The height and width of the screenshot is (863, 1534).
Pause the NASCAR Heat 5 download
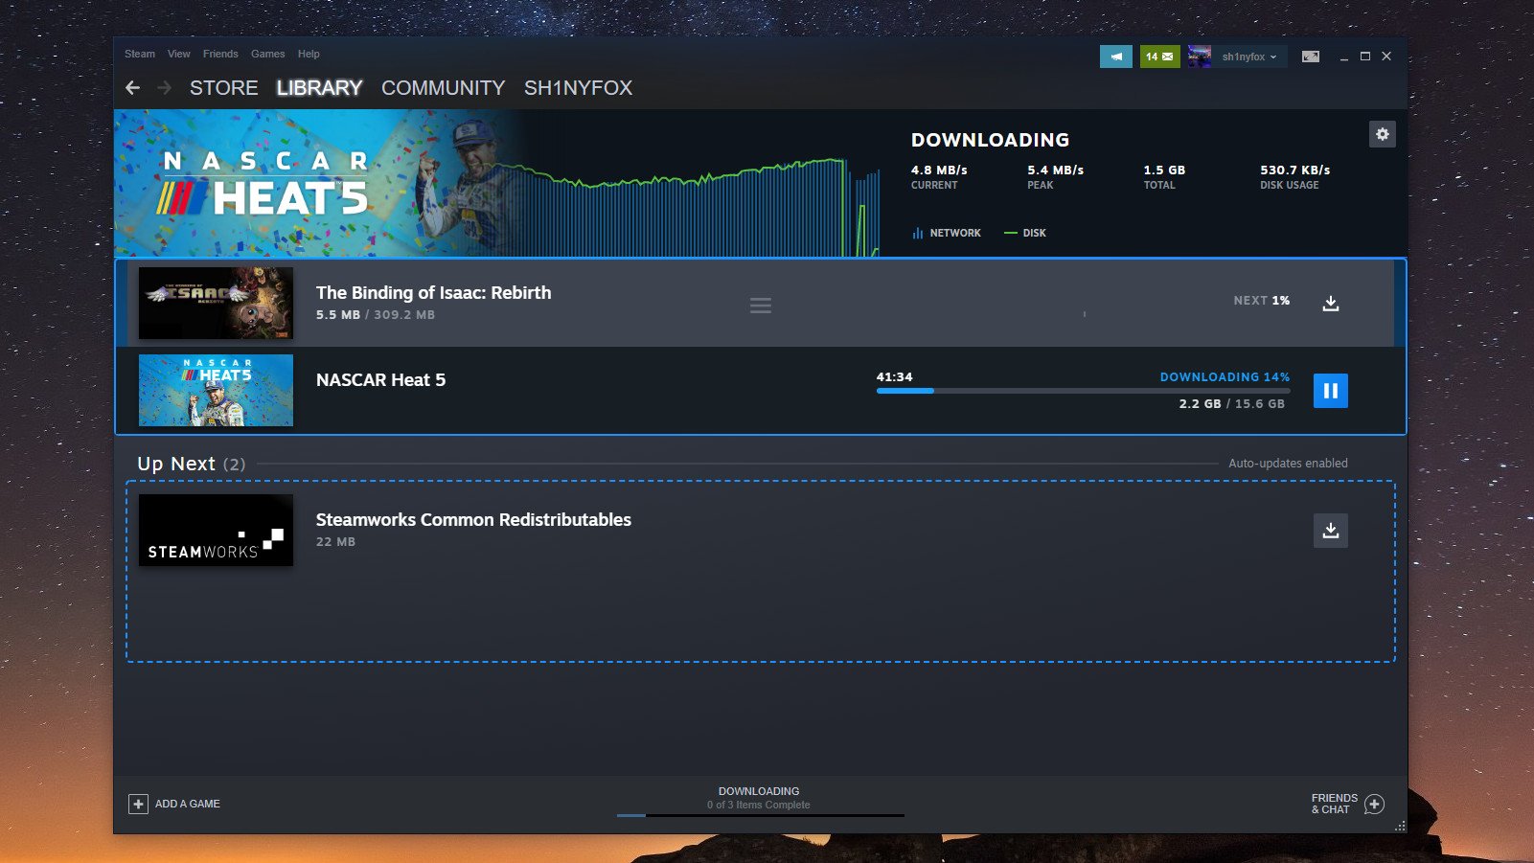coord(1331,390)
